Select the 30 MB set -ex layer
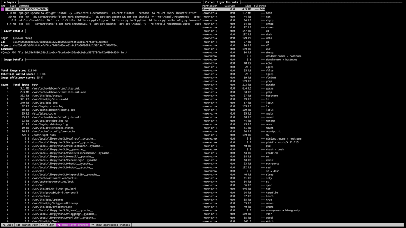The width and height of the screenshot is (406, 228). (x=101, y=17)
